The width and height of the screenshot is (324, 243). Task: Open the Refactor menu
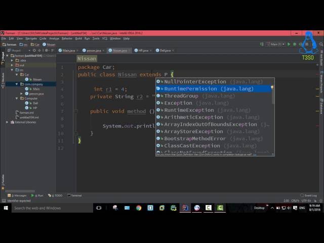tap(67, 38)
